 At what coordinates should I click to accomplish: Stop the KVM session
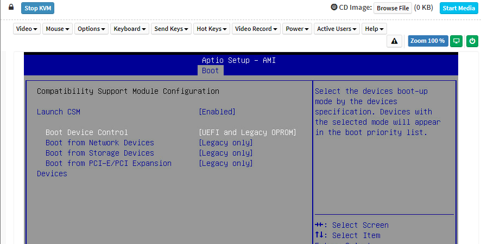[38, 8]
